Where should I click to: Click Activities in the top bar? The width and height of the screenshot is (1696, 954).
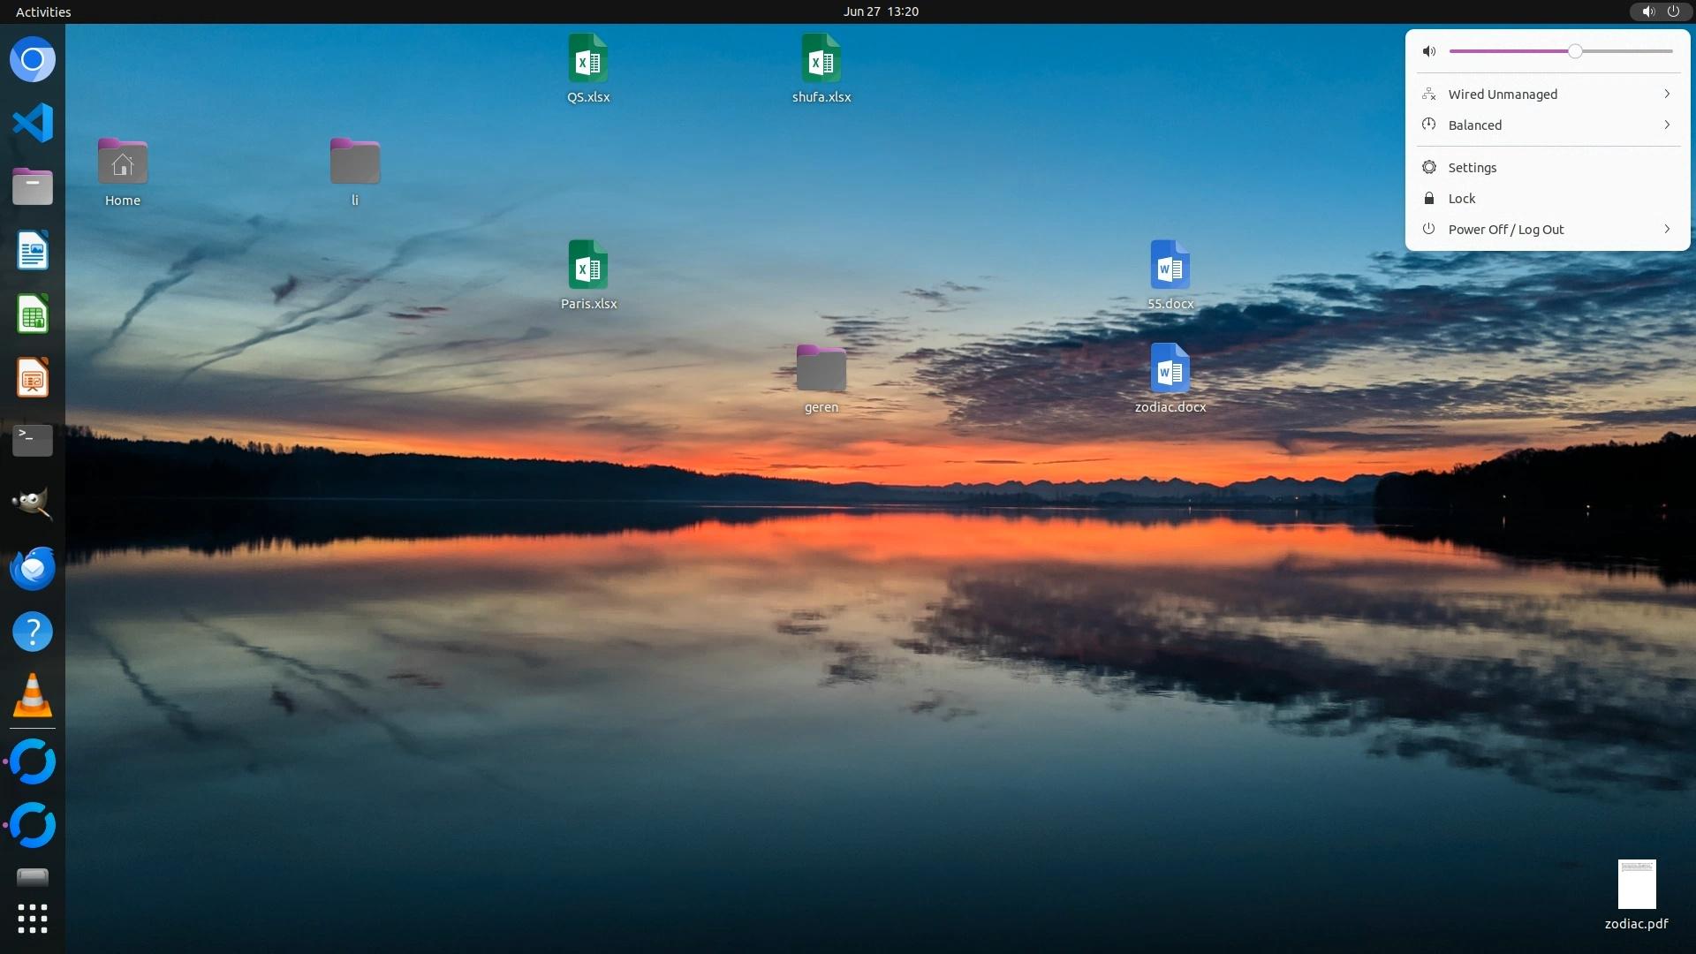pyautogui.click(x=43, y=11)
